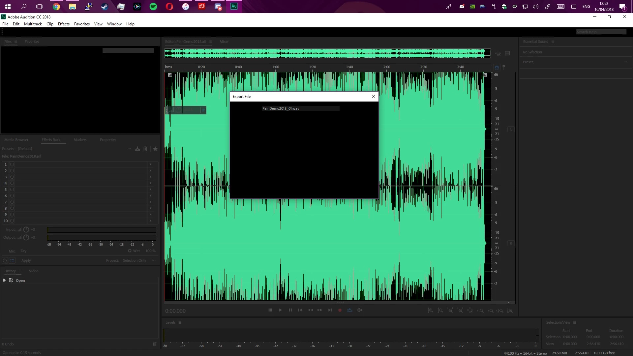
Task: Open Presets dropdown in Effects Rack
Action: pos(130,149)
